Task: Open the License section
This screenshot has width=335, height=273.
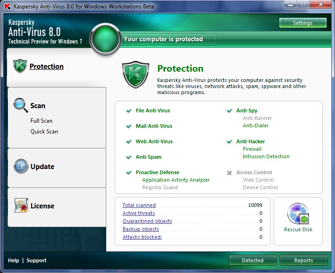Action: coord(42,206)
